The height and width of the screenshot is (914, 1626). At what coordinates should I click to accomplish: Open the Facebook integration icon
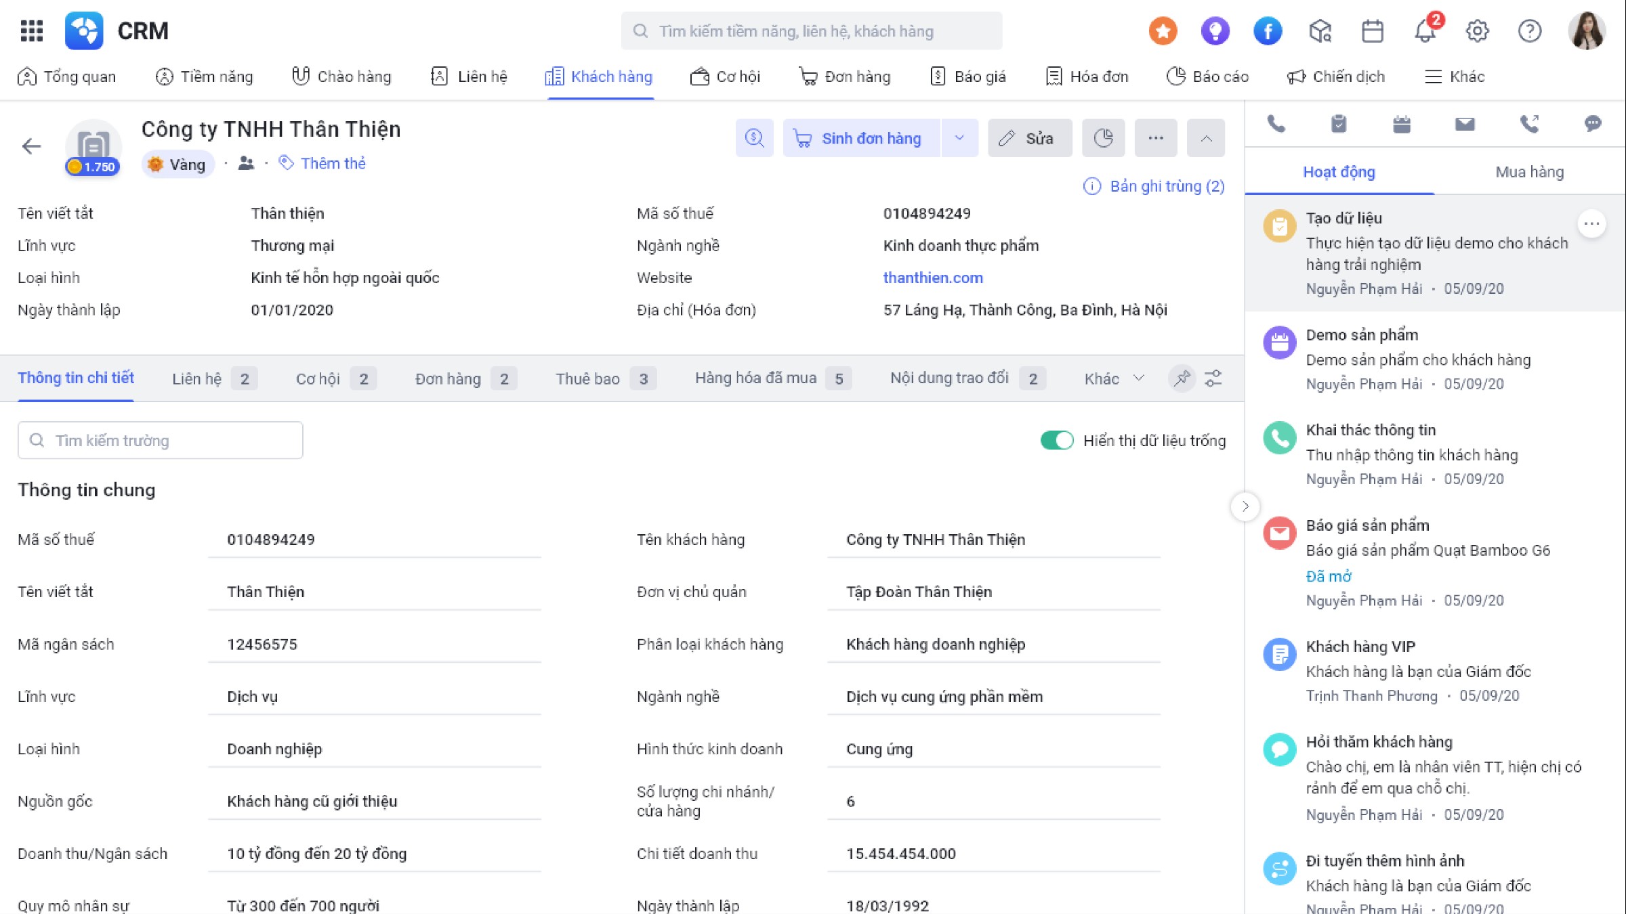click(x=1267, y=31)
